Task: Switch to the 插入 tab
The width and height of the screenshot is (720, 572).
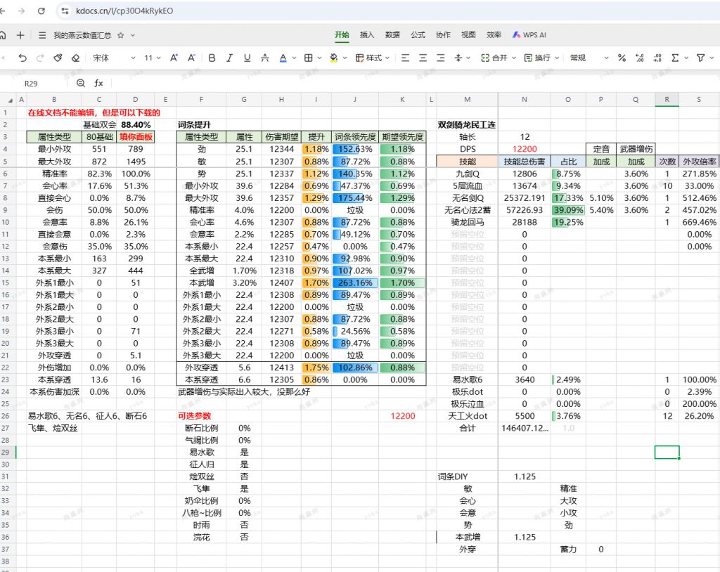Action: click(x=367, y=34)
